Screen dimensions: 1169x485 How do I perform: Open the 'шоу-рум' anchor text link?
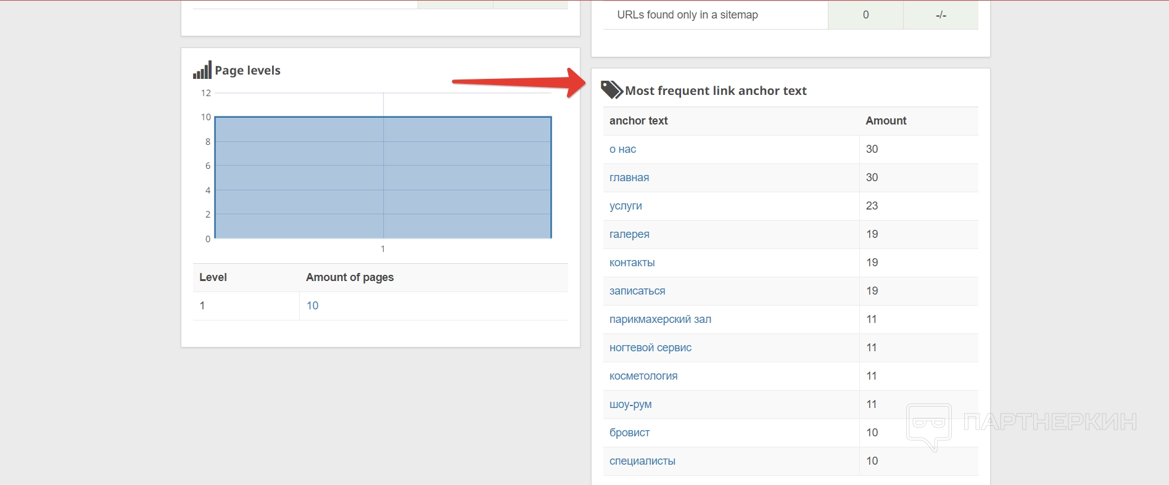(630, 404)
